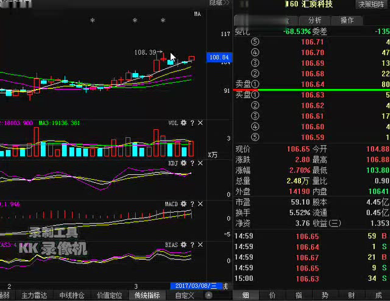Select sell level ④ price 106.70
This screenshot has width=390, height=301.
313,52
